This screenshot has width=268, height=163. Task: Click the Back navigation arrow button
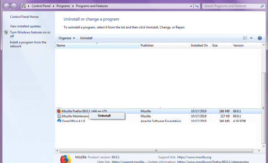(6, 6)
